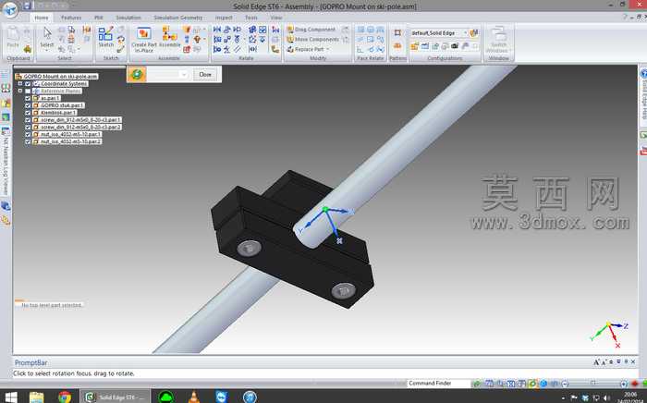
Task: Expand Coordinate Systems tree node
Action: (19, 84)
